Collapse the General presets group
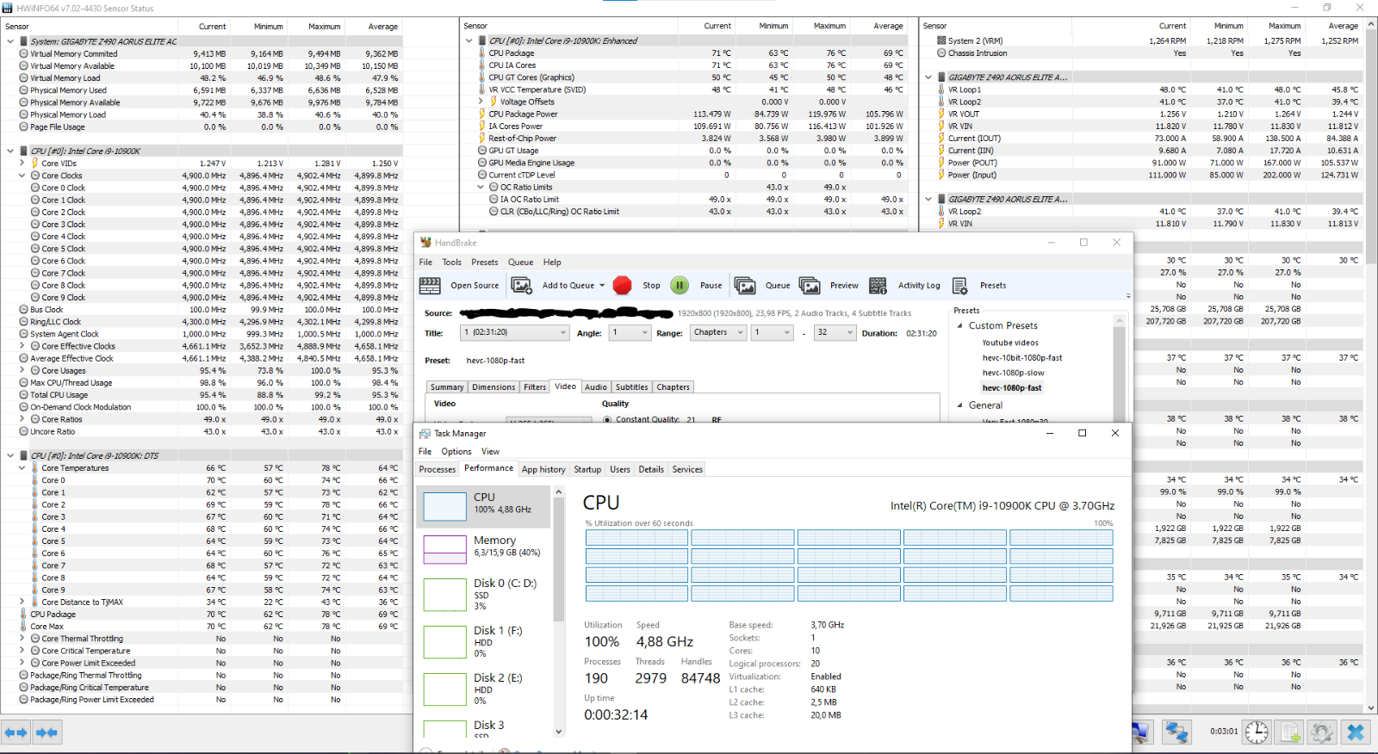Image resolution: width=1378 pixels, height=754 pixels. 959,405
